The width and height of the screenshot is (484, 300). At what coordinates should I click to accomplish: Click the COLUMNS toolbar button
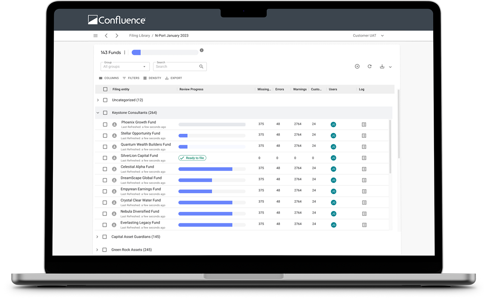coord(109,78)
